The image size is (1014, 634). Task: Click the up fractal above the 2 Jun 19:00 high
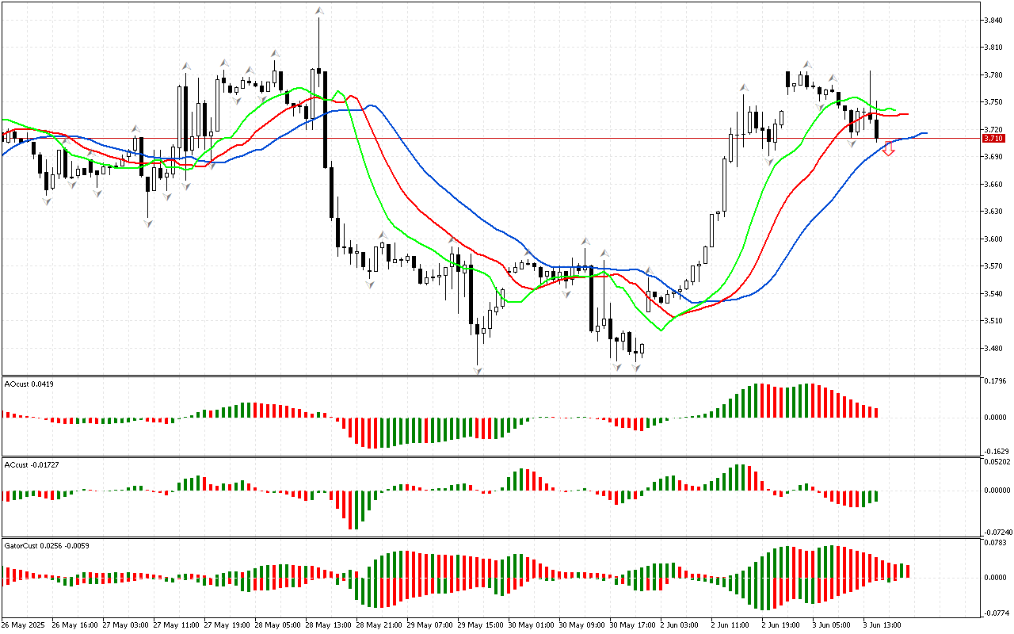807,64
